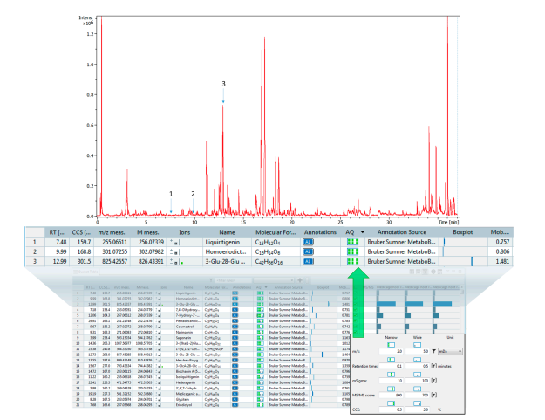Click the AQ score icon for Homoeriodictyol row
This screenshot has height=420, width=545.
[352, 251]
